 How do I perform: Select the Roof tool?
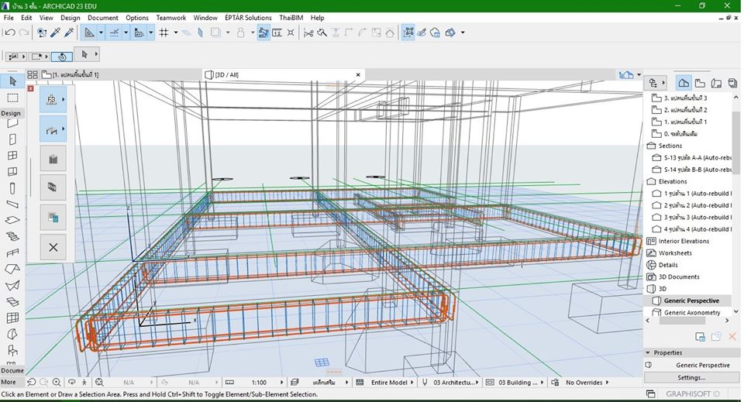[13, 269]
